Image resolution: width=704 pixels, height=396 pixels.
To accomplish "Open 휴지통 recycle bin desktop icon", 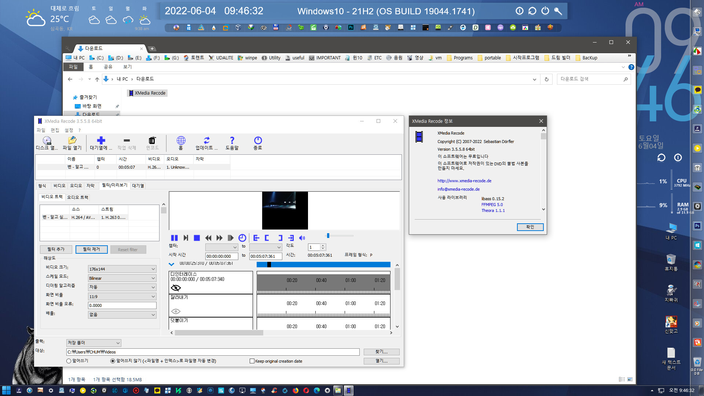I will [671, 263].
